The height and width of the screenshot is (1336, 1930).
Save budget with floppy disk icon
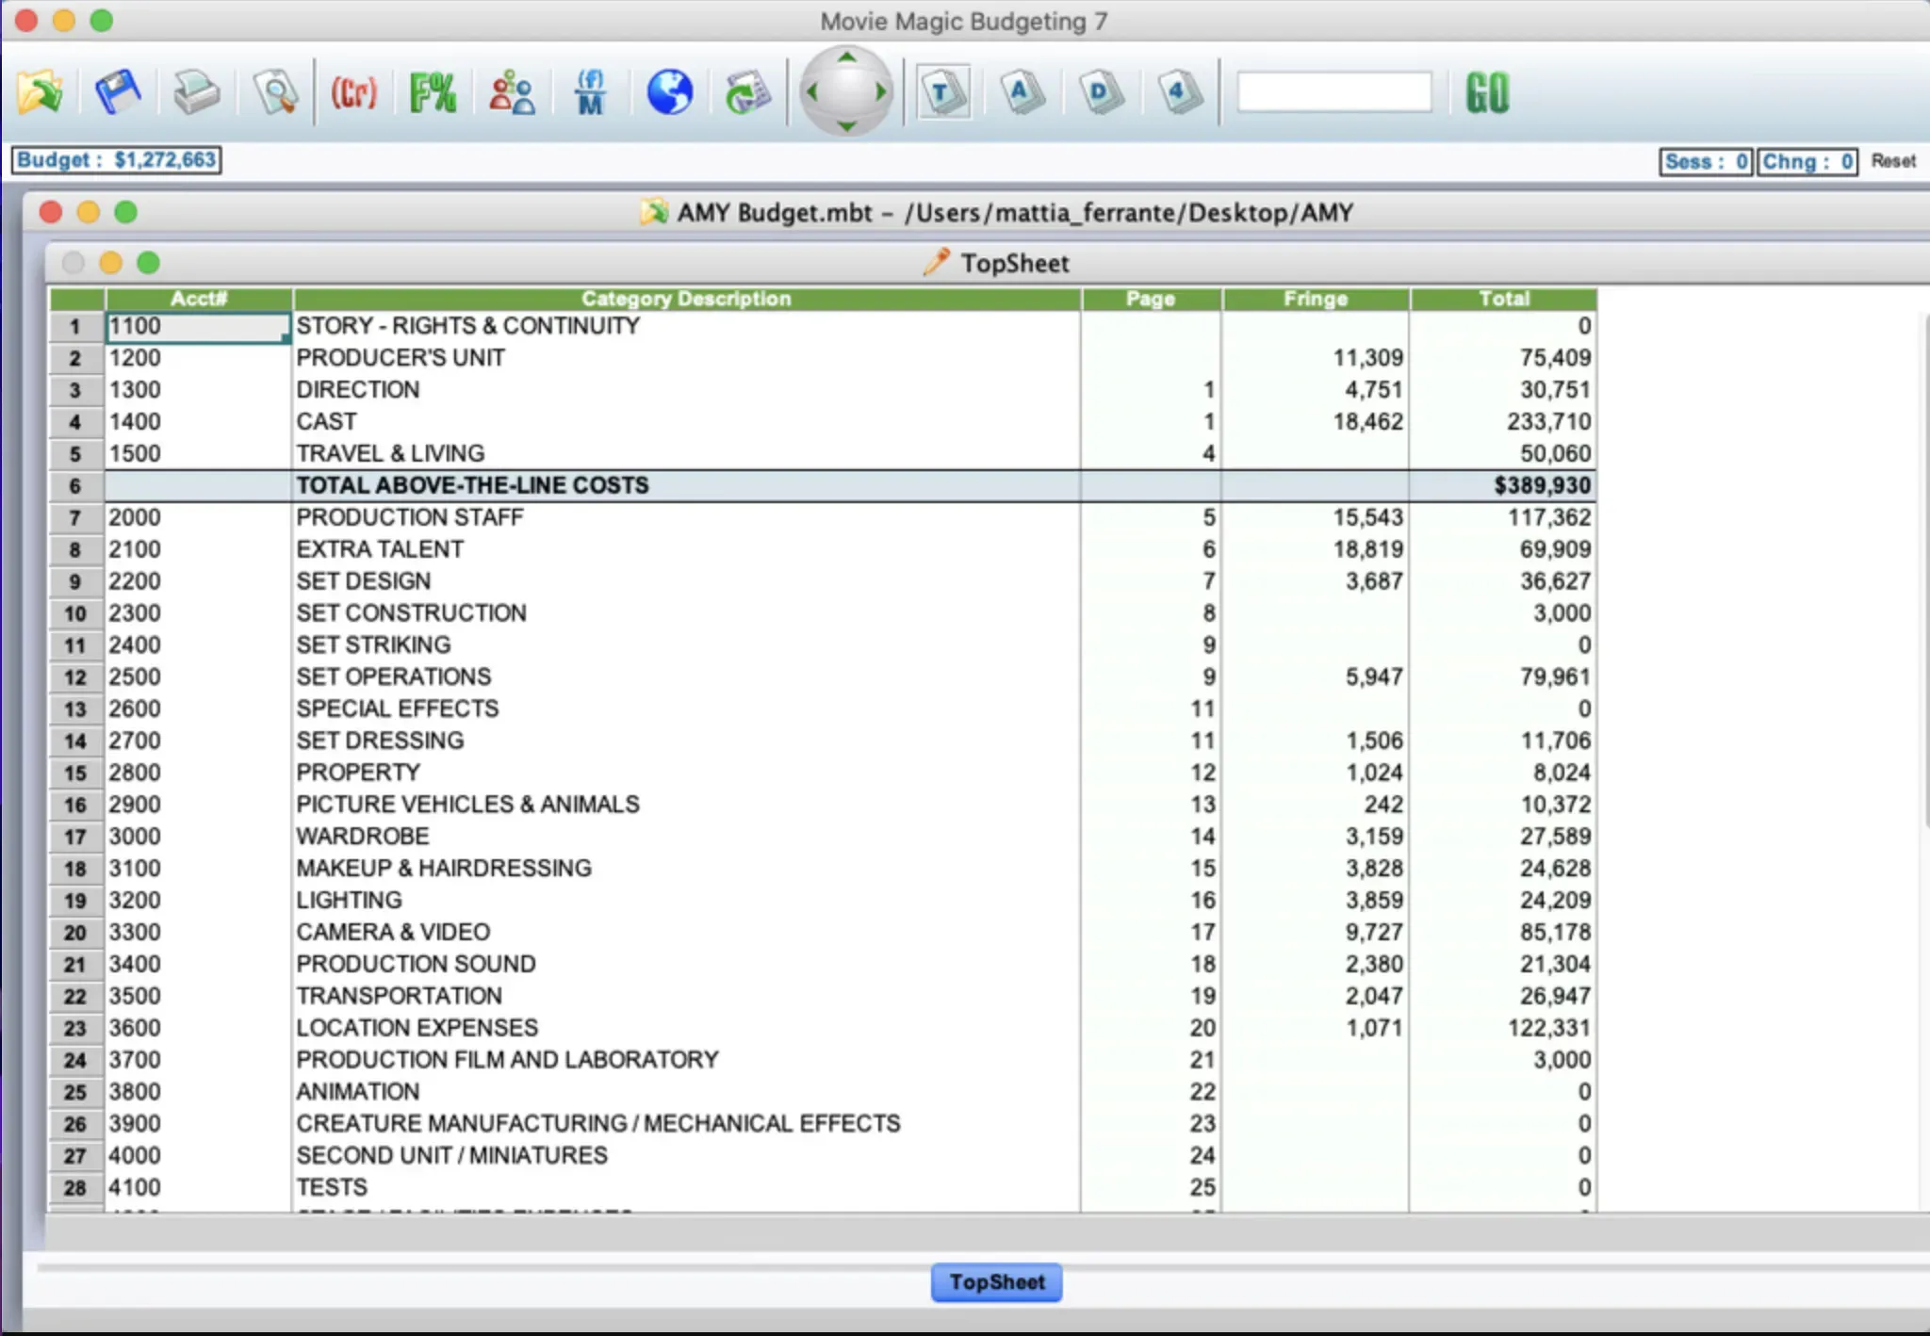(118, 92)
